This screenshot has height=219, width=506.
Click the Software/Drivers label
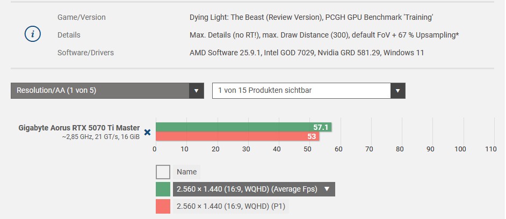85,53
